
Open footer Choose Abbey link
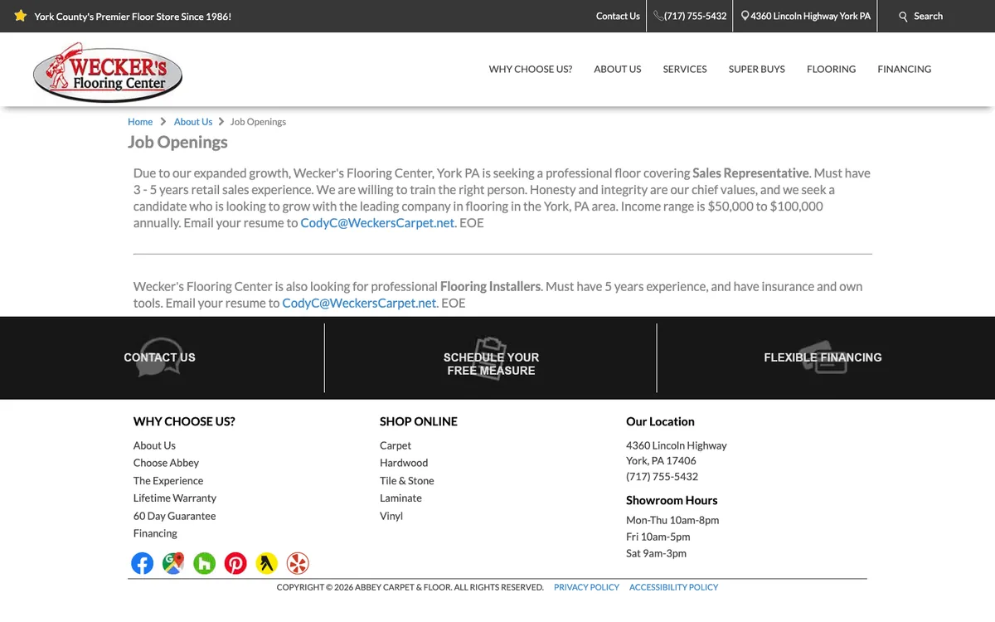(166, 463)
